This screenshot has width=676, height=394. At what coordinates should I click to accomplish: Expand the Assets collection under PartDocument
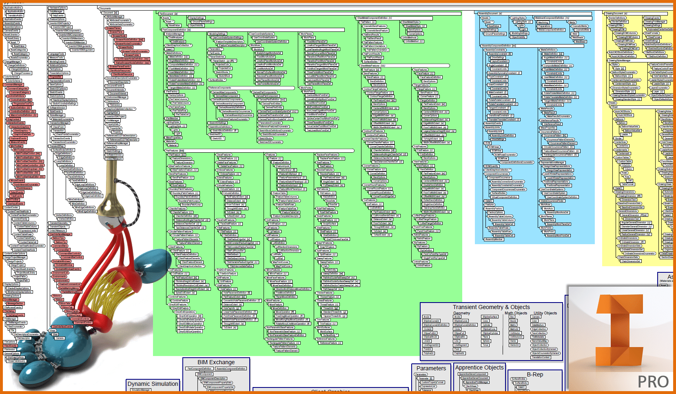pyautogui.click(x=166, y=18)
